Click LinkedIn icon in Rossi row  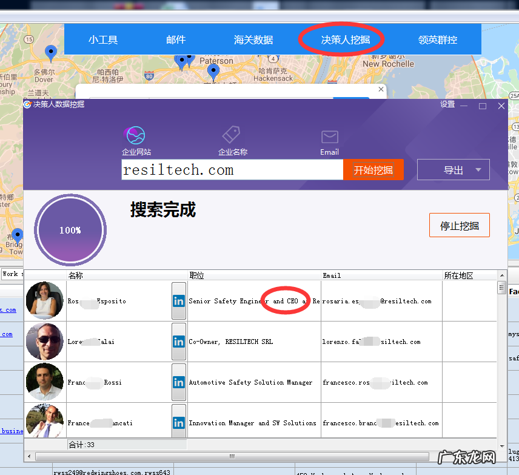[179, 382]
